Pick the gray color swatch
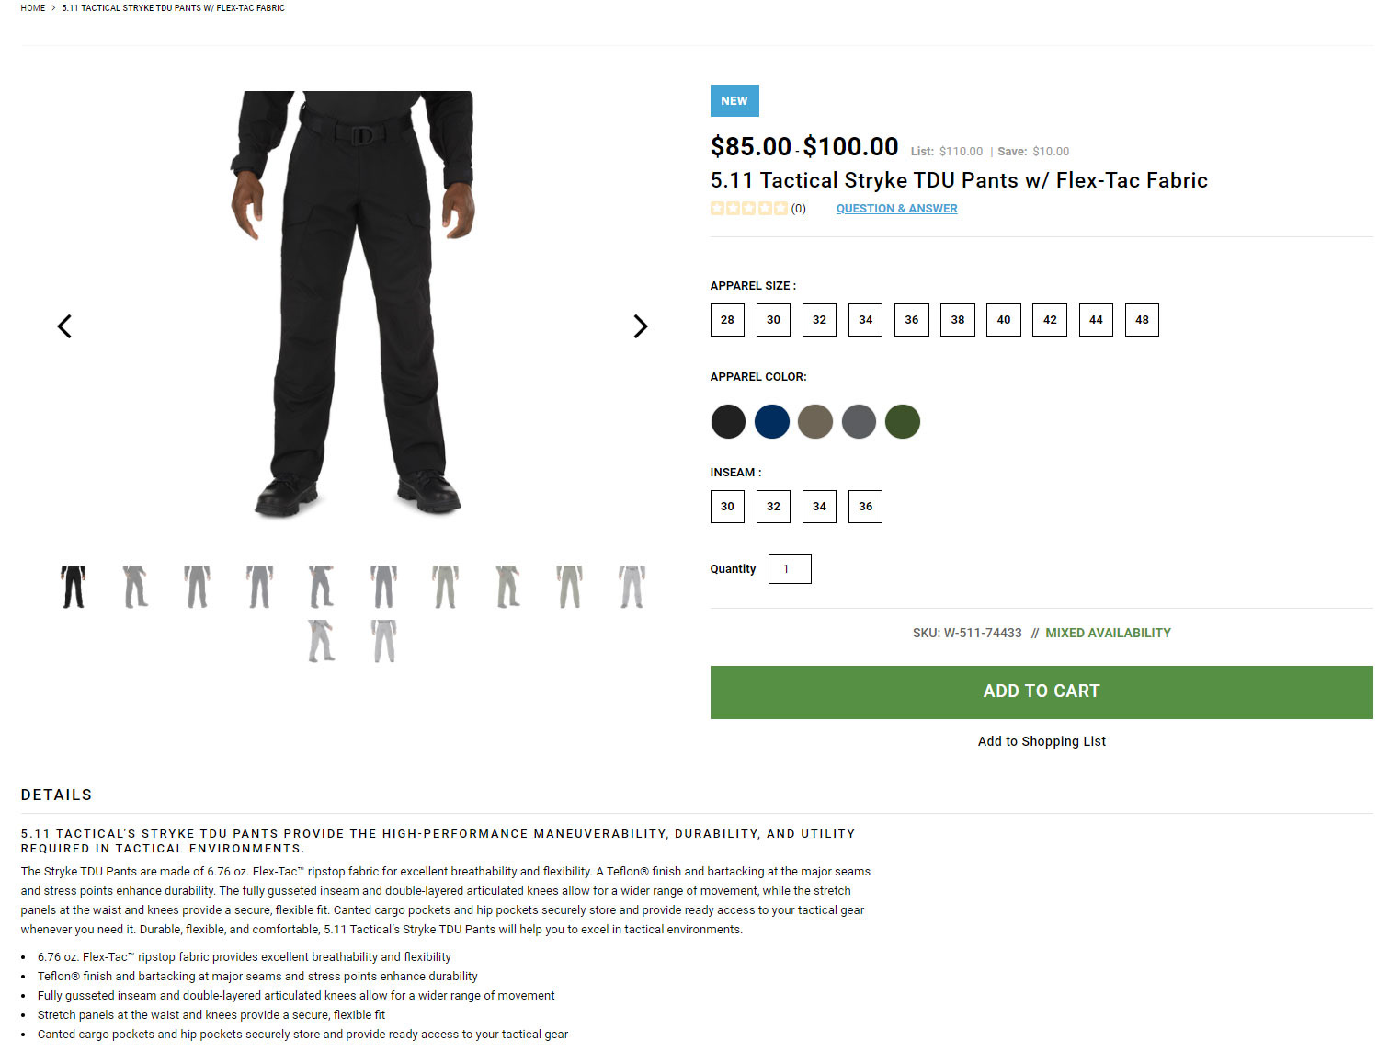1389x1052 pixels. click(x=859, y=422)
